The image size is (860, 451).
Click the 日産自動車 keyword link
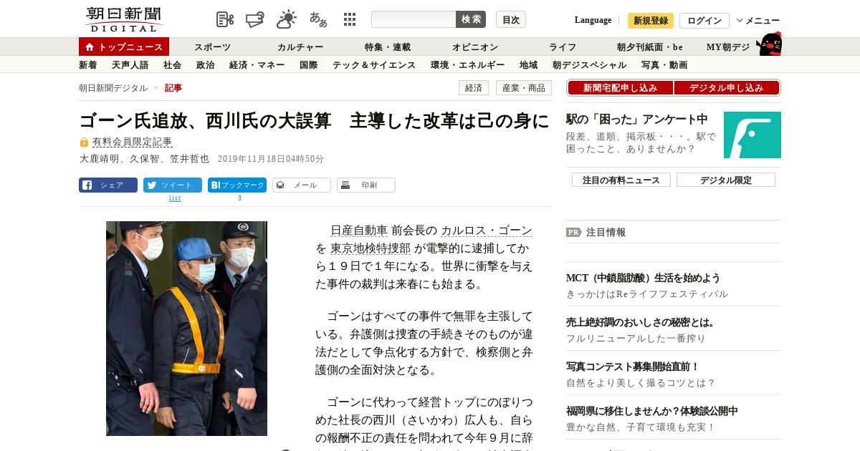click(x=359, y=231)
